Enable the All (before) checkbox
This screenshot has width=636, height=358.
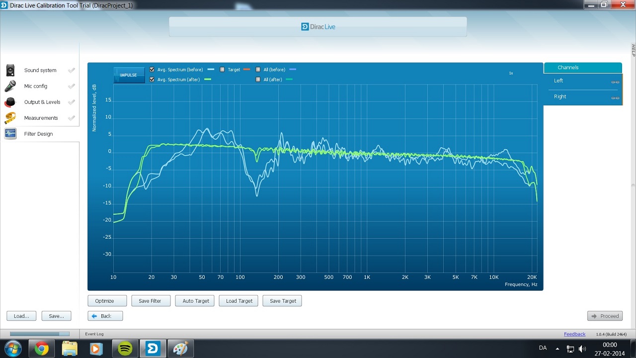click(258, 70)
